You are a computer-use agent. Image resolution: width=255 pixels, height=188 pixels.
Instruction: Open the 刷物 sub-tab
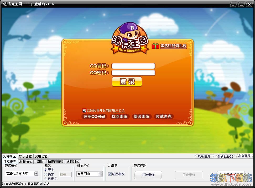[40, 162]
